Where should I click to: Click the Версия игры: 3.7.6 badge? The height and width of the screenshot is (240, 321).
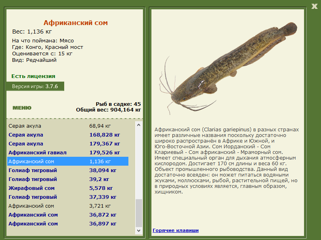(35, 86)
